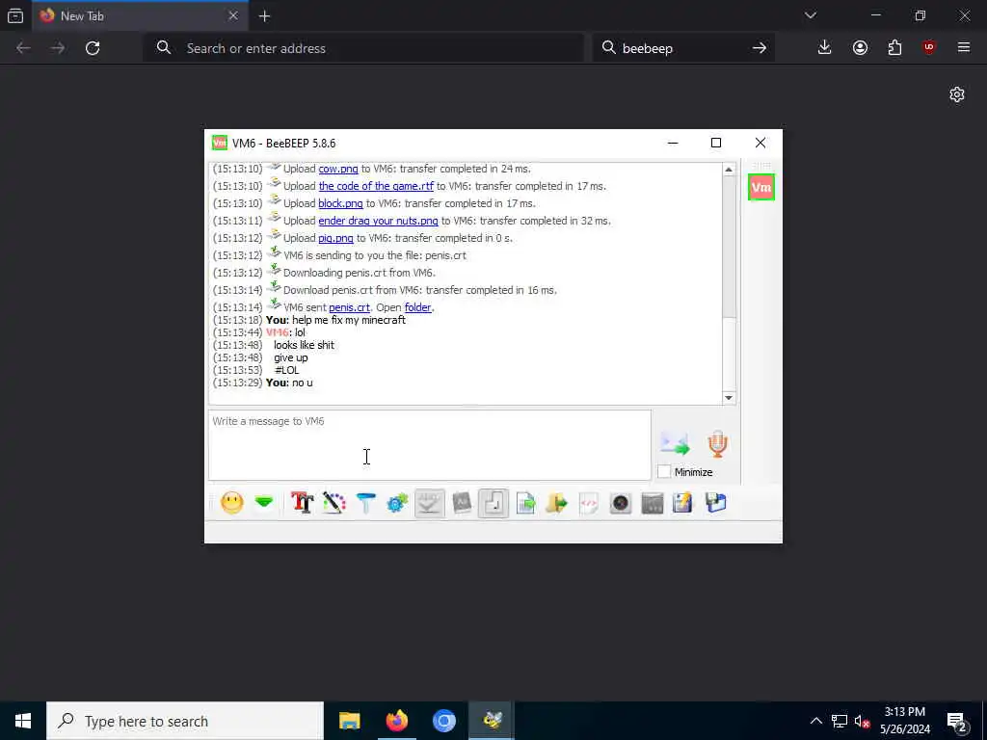Image resolution: width=987 pixels, height=740 pixels.
Task: Show hidden system tray icons chevron
Action: coord(815,721)
